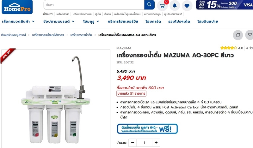Open the shopping cart icon
Image resolution: width=253 pixels, height=148 pixels.
(162, 6)
